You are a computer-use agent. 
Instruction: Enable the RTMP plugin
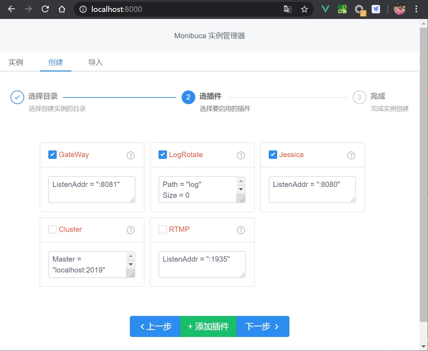[x=163, y=229]
